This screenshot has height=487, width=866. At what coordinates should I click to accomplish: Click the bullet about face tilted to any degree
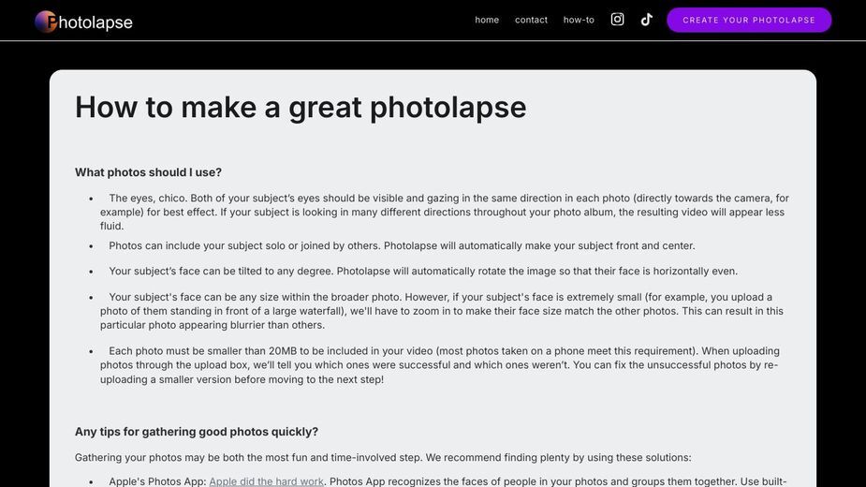point(423,271)
